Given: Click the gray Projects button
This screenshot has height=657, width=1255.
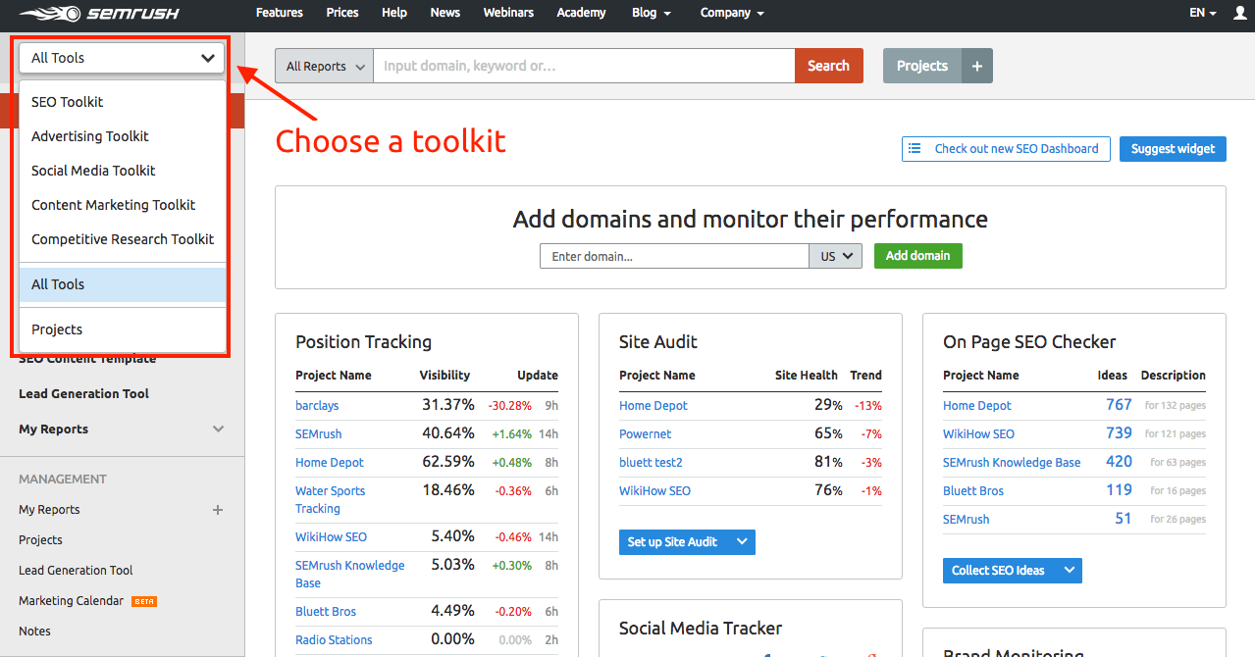Looking at the screenshot, I should pos(922,66).
